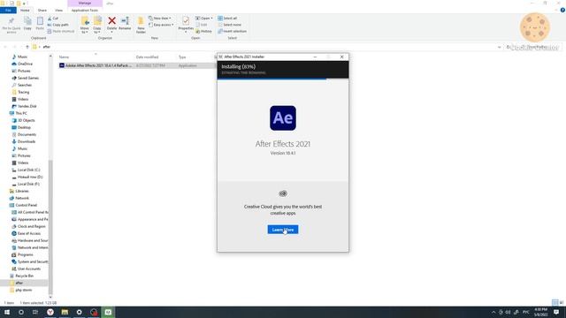Click the Up arrow in the address bar
566x318 pixels.
pos(27,47)
